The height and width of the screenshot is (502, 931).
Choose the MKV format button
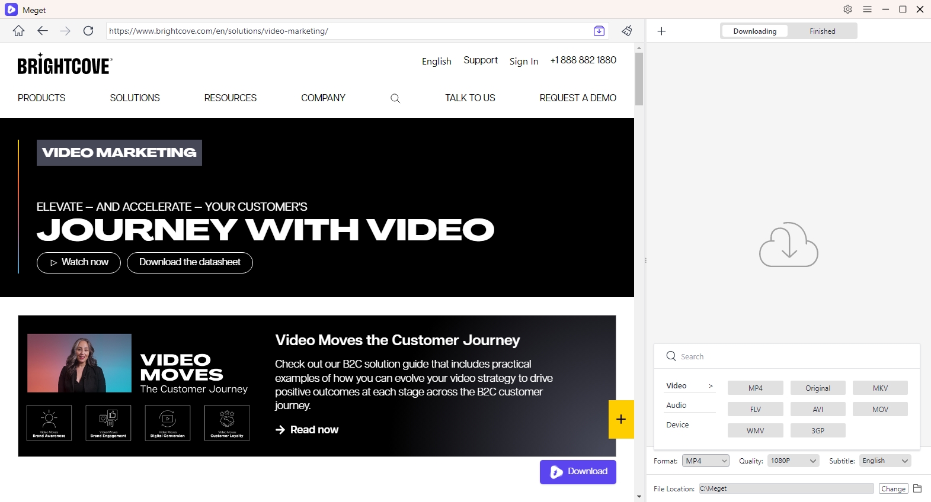[880, 388]
